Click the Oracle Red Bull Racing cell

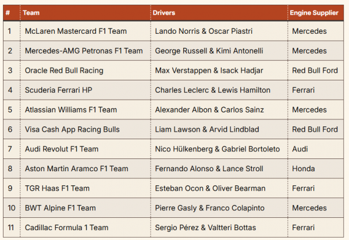point(64,70)
